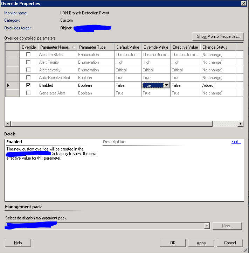Viewport: 249px width, 253px height.
Task: Click the 'LDN Branch Detection Event' monitor name
Action: 85,13
